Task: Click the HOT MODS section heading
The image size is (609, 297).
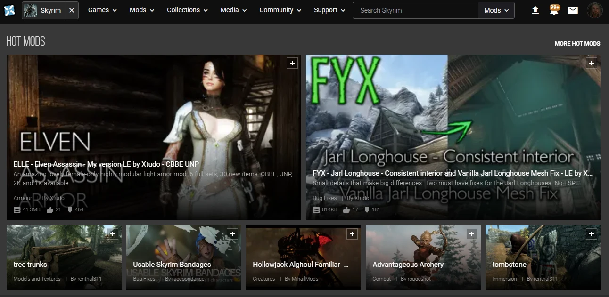Action: [25, 41]
